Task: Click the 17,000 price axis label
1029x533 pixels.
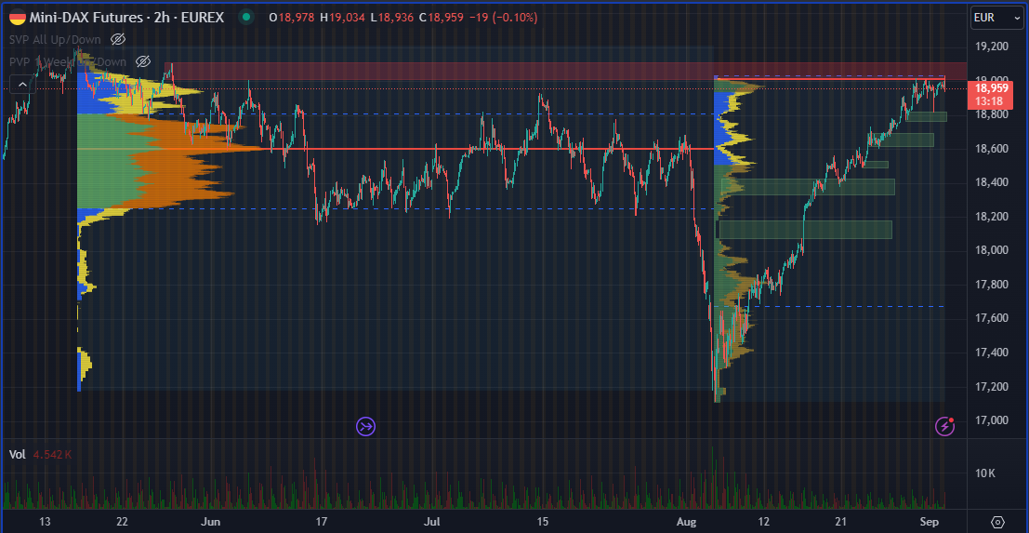Action: coord(992,420)
